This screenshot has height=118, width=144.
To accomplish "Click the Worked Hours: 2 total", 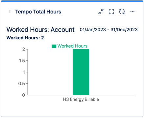I will pos(25,38).
